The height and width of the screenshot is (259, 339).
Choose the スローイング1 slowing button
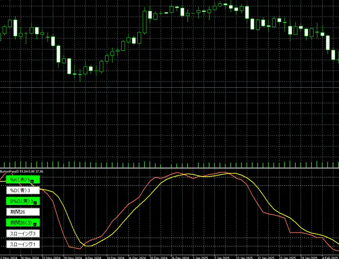pyautogui.click(x=22, y=244)
